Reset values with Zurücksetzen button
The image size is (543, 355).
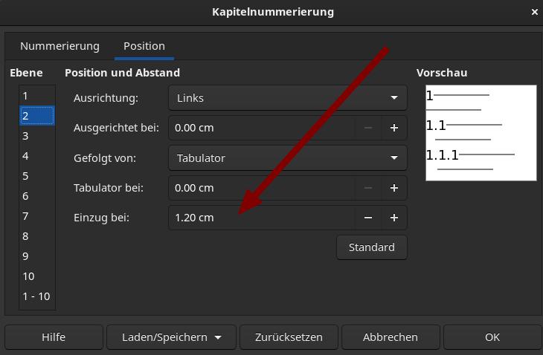click(289, 337)
